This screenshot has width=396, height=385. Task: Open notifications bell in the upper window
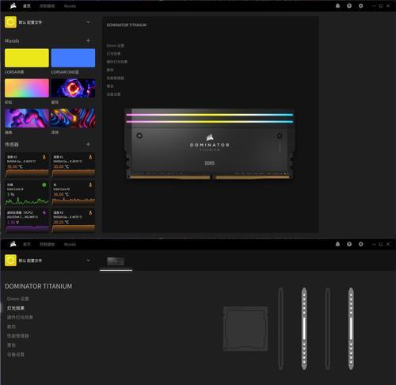337,6
